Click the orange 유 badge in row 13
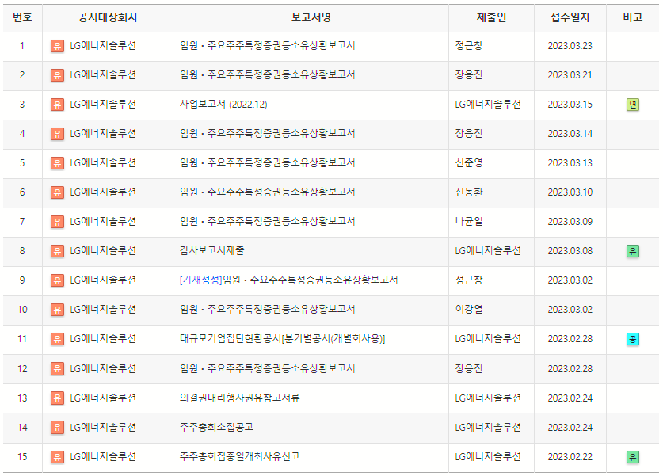Screen dimensions: 663x476 tap(57, 398)
